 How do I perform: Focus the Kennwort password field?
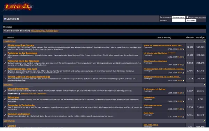(x=179, y=21)
